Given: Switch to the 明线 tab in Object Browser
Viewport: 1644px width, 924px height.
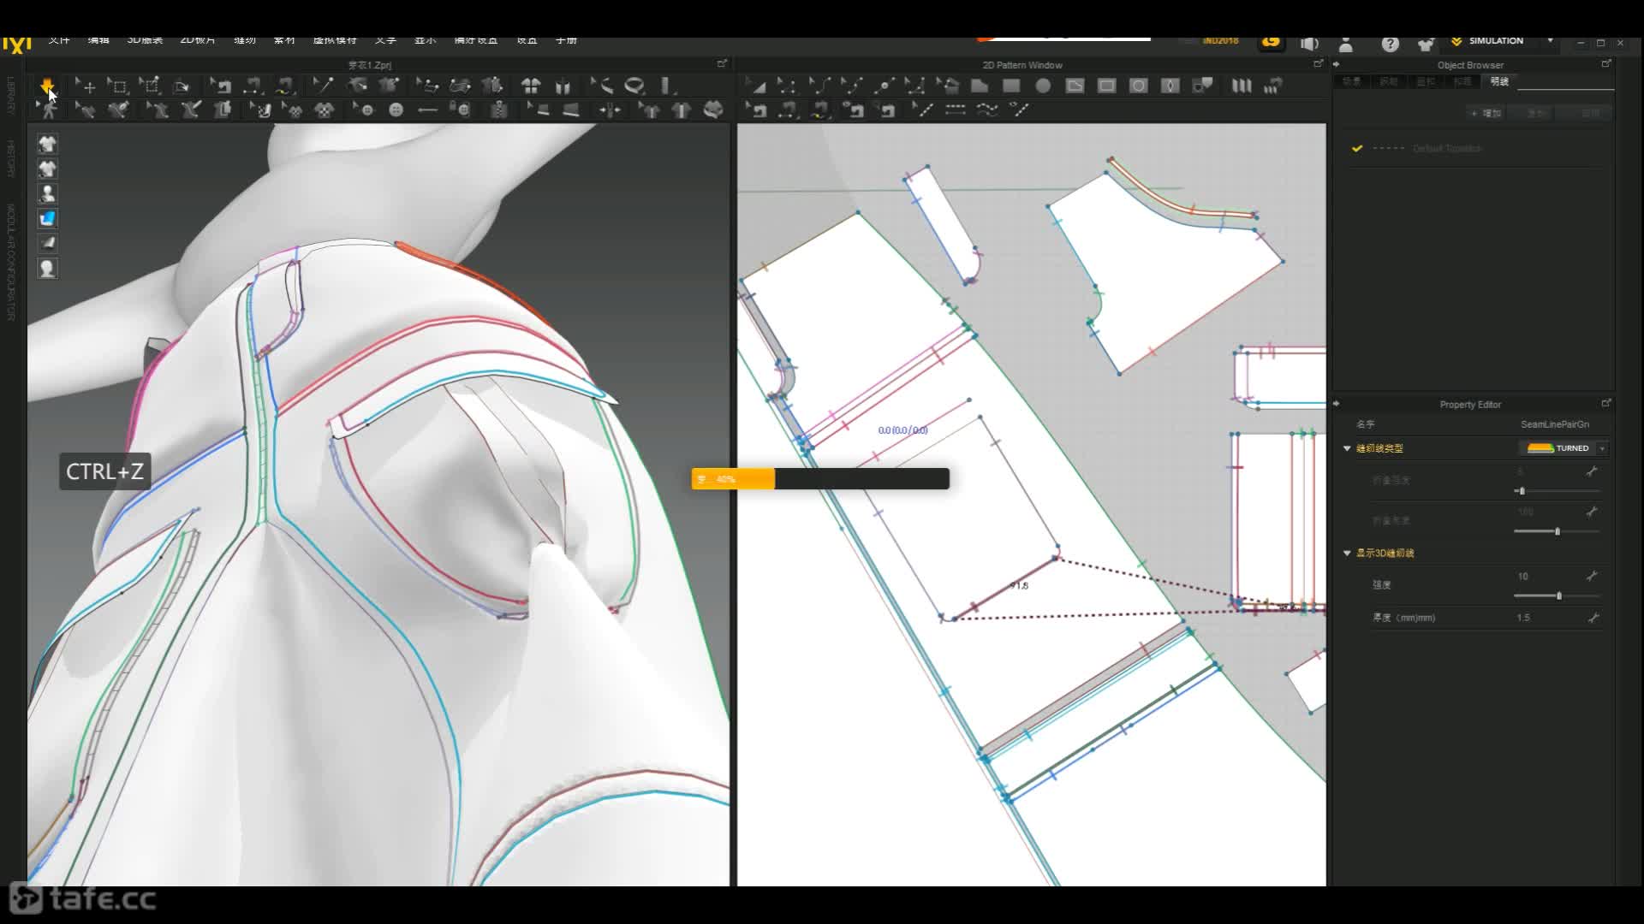Looking at the screenshot, I should pyautogui.click(x=1499, y=81).
